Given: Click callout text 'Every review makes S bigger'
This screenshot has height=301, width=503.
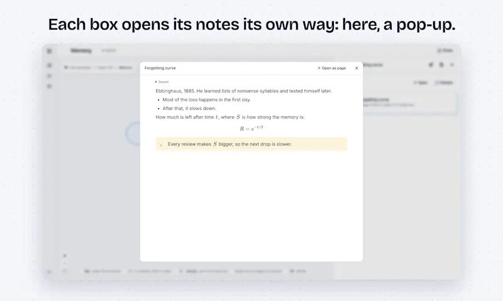Looking at the screenshot, I should pyautogui.click(x=229, y=144).
